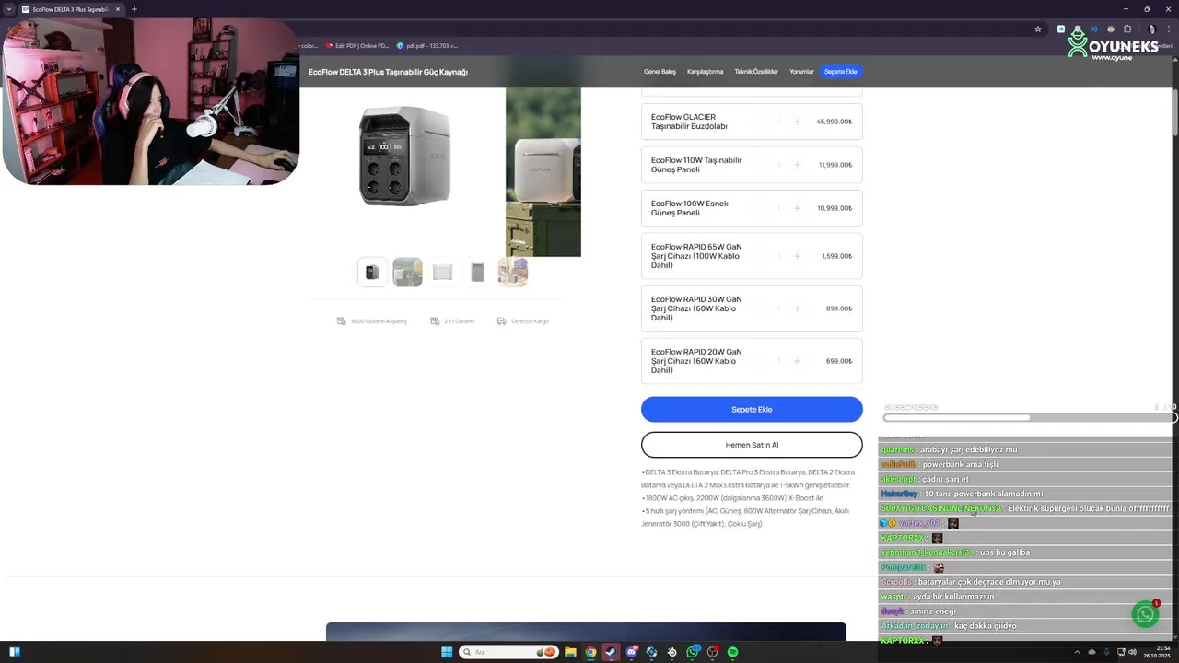Click the subscribers goal progress bar
This screenshot has height=663, width=1179.
click(x=1029, y=417)
